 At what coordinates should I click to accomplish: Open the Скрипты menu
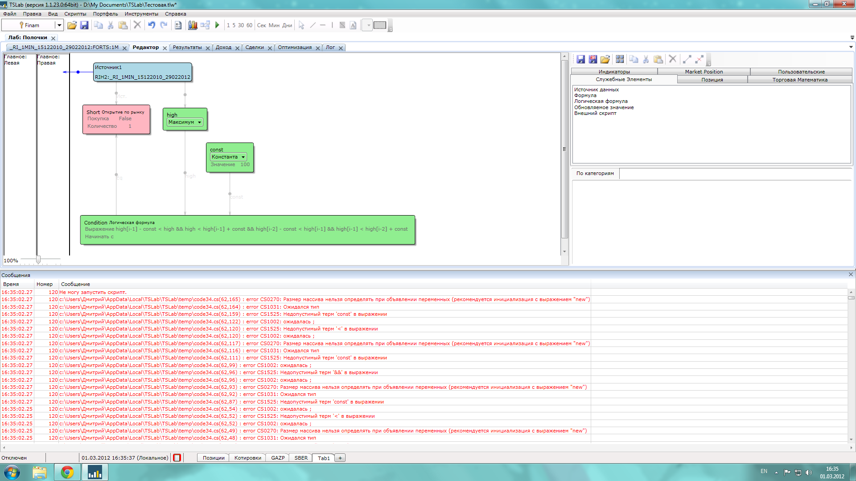[75, 14]
